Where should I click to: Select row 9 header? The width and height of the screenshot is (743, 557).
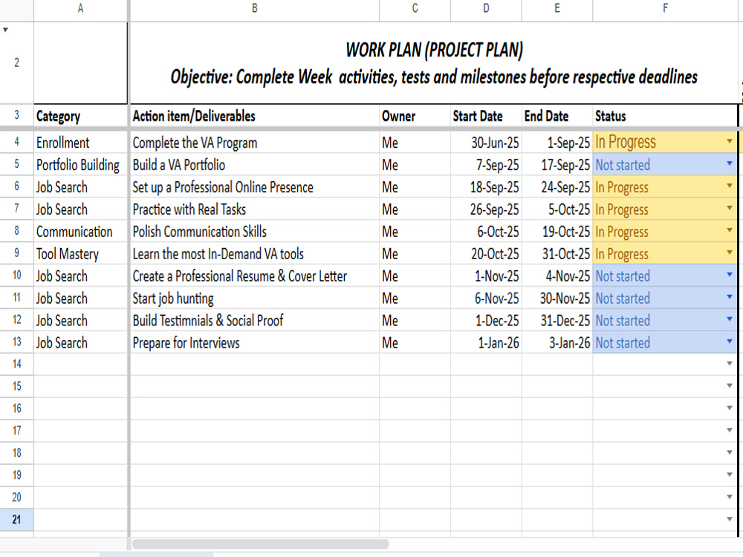click(16, 253)
